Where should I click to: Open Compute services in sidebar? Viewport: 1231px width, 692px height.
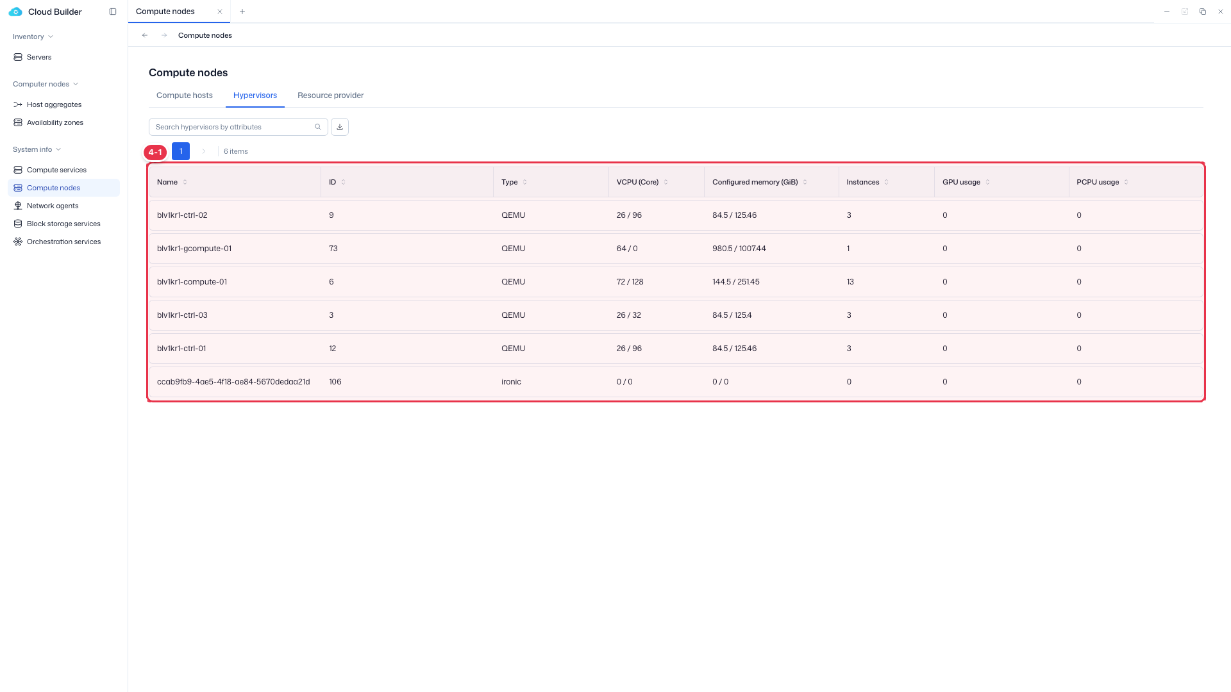pyautogui.click(x=56, y=170)
